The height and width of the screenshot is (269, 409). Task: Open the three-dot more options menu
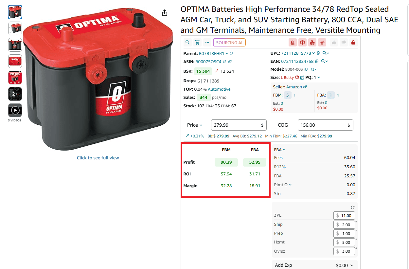[207, 43]
